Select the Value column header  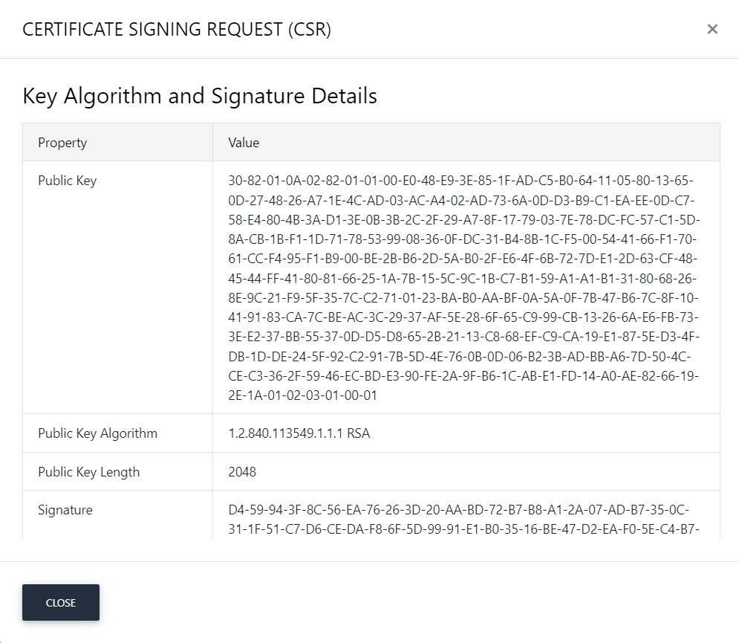pos(244,143)
